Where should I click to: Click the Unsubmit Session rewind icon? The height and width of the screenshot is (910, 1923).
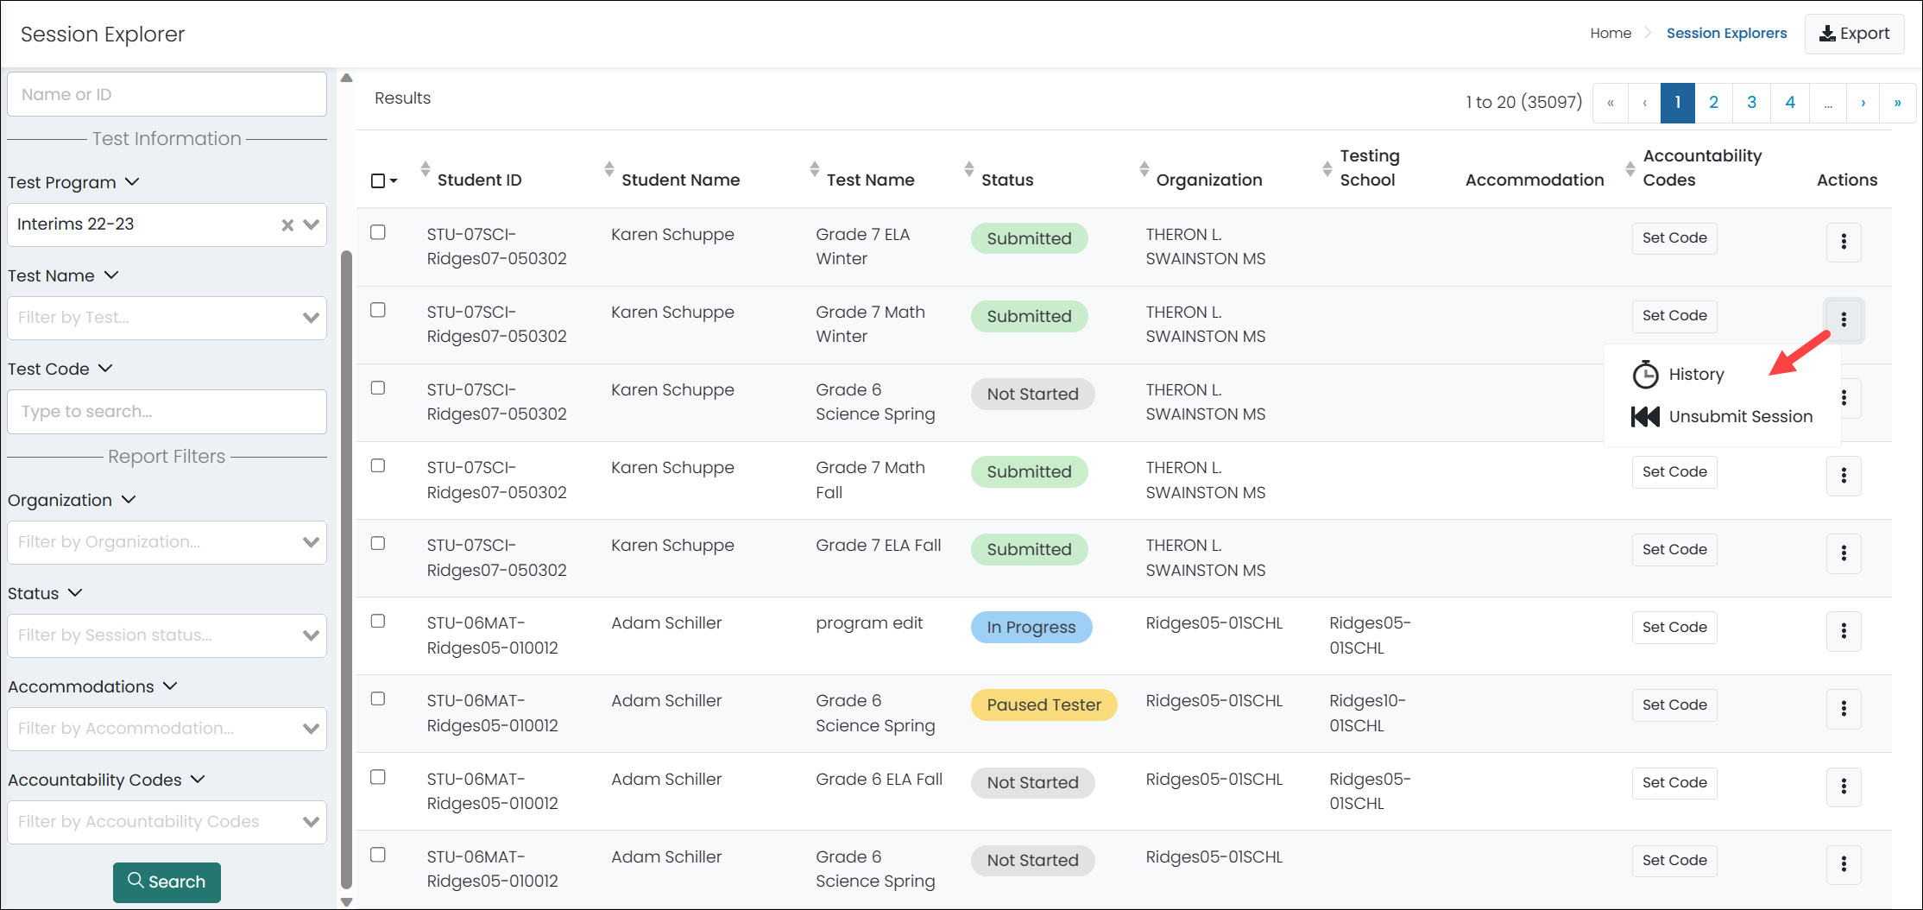click(1645, 416)
